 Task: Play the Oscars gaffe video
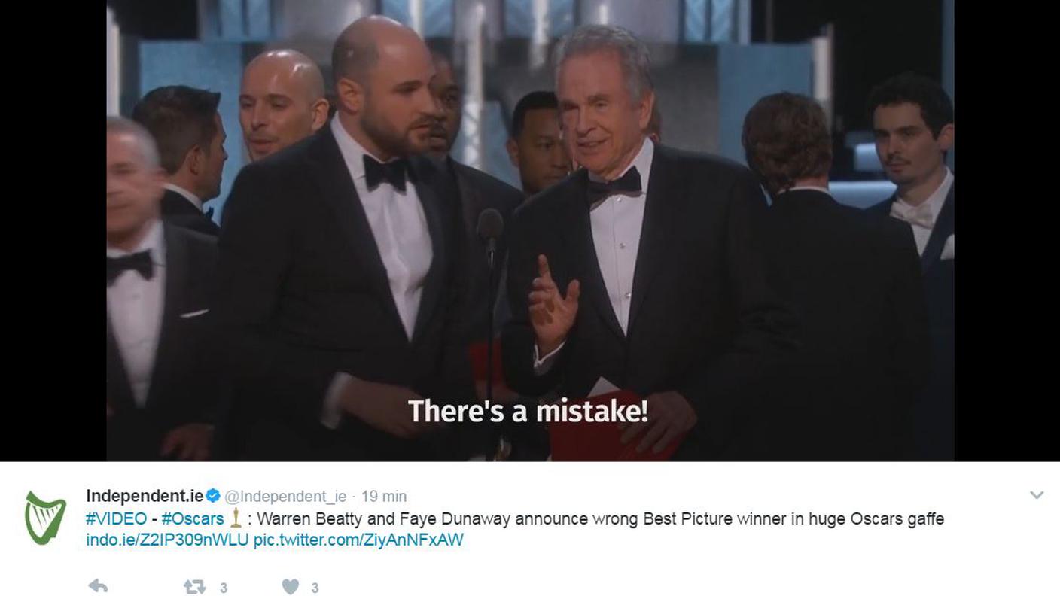click(x=530, y=230)
